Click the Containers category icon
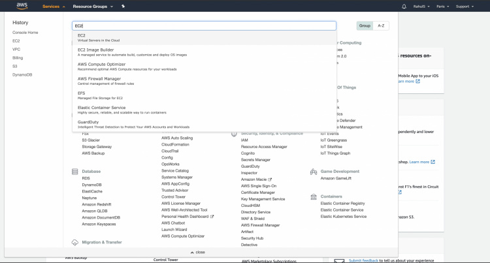Viewport: 490px width, 263px height. tap(314, 196)
